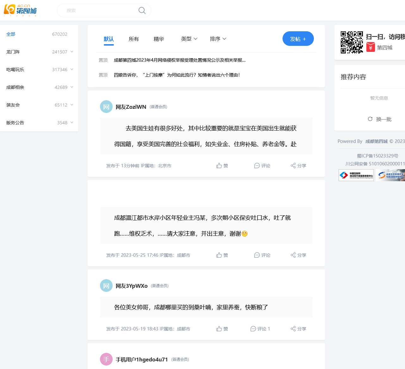
Task: Open the 龙门阵 category
Action: click(x=13, y=52)
